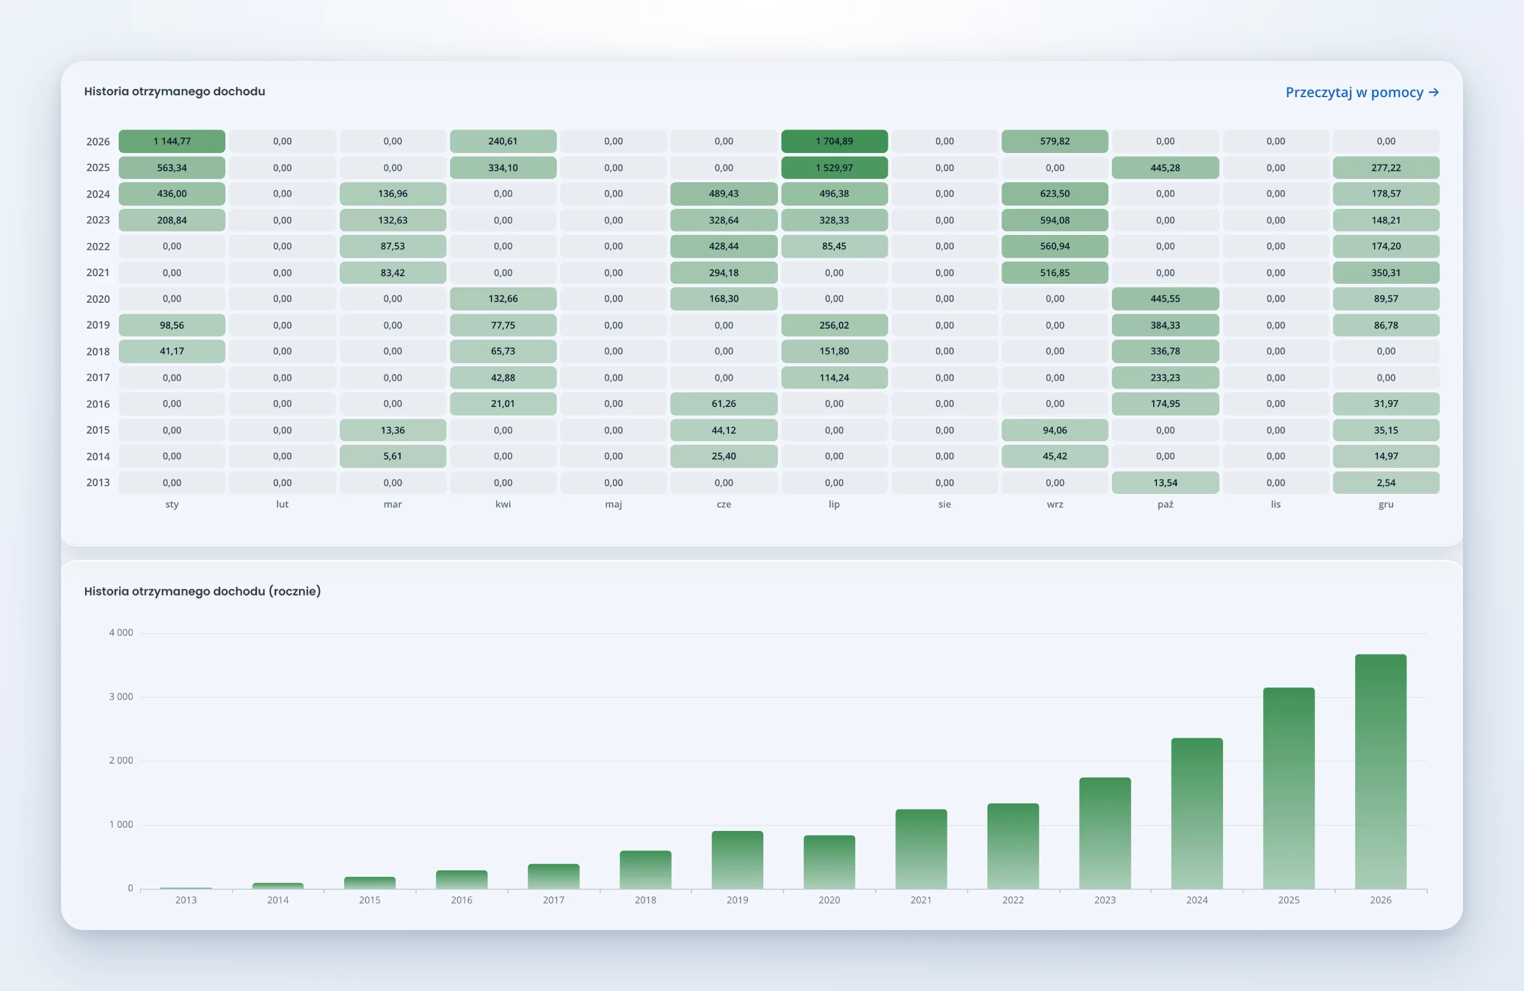Select the 594,08 cell in 2023 row
The width and height of the screenshot is (1524, 991).
[1055, 220]
